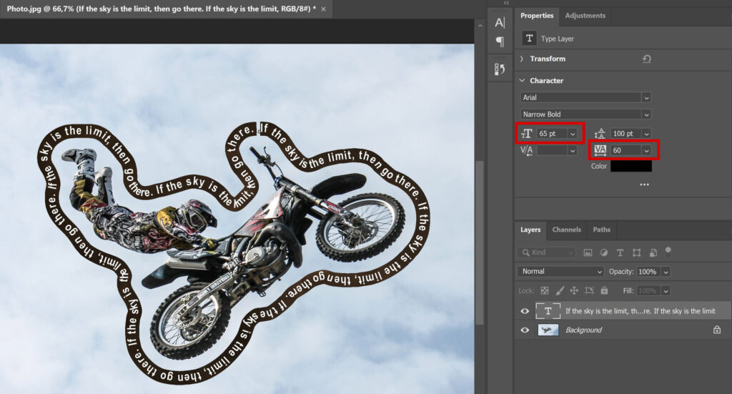
Task: Click the scroll up arrow of the canvas
Action: pyautogui.click(x=480, y=26)
